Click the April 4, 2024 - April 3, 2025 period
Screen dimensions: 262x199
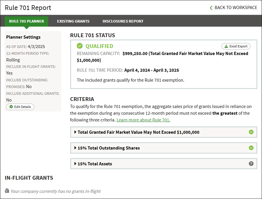pos(151,70)
